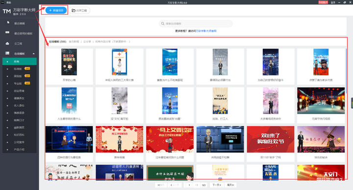The height and width of the screenshot is (190, 353).
Task: Select the 幽默搞笑 category
Action: (x=19, y=127)
